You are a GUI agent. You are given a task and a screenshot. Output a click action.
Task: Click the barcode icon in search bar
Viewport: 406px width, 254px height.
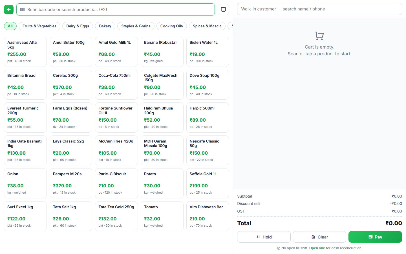click(x=23, y=10)
